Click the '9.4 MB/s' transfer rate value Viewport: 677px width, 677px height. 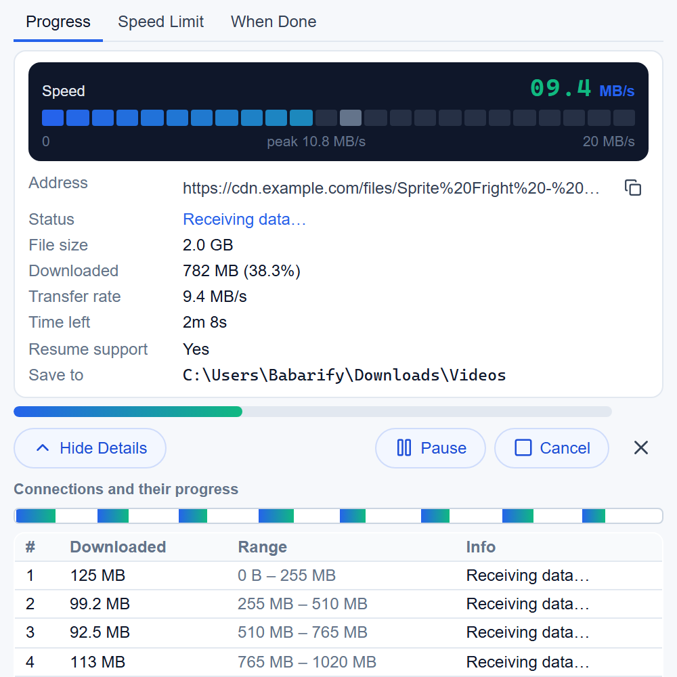[215, 297]
